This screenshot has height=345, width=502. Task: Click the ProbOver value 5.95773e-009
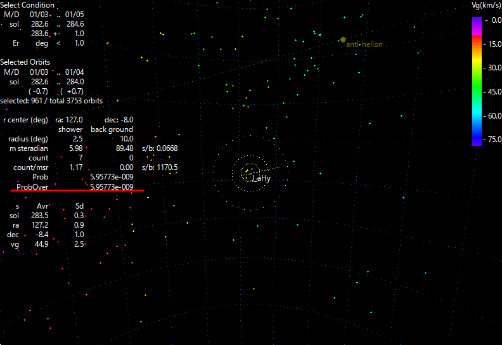[x=112, y=187]
